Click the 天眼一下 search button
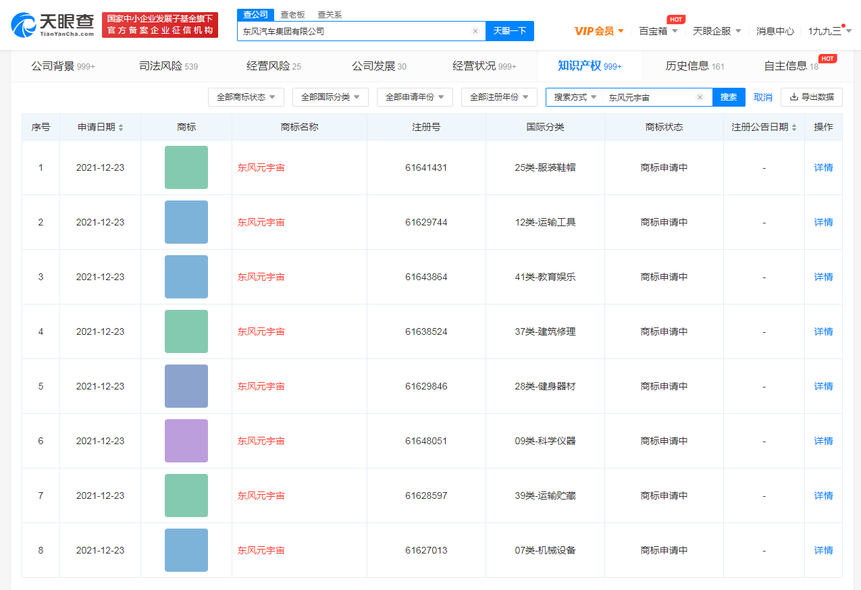The height and width of the screenshot is (590, 861). [510, 31]
